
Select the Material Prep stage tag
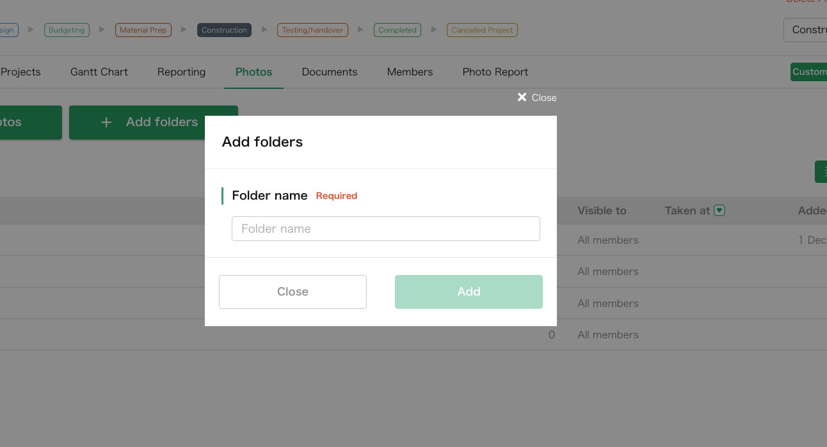[x=143, y=30]
